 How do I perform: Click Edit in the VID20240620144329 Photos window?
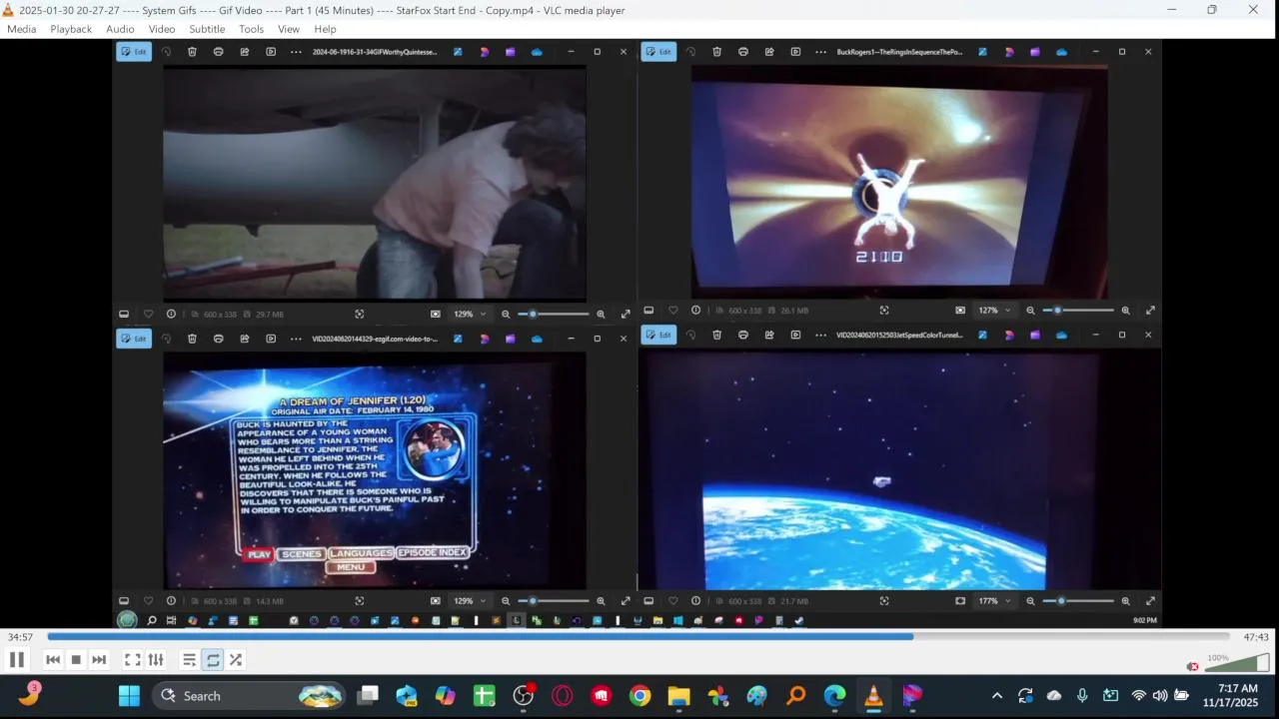point(134,339)
